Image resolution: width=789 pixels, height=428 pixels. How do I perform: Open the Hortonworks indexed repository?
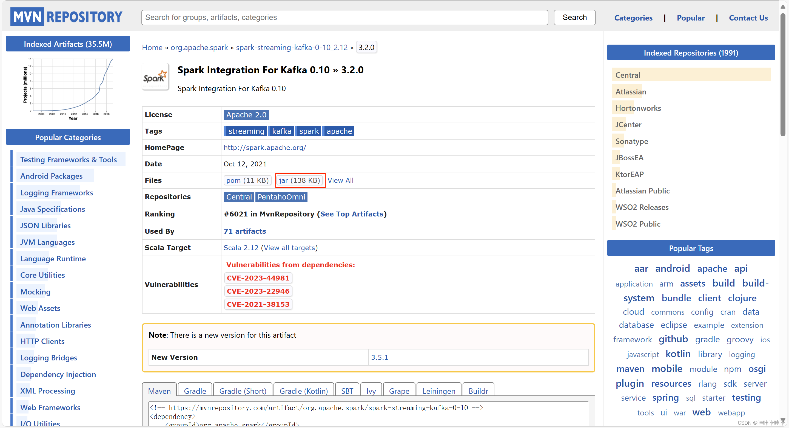(638, 108)
